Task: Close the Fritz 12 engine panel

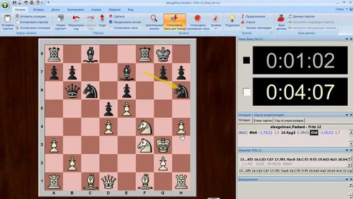Action: click(x=351, y=150)
